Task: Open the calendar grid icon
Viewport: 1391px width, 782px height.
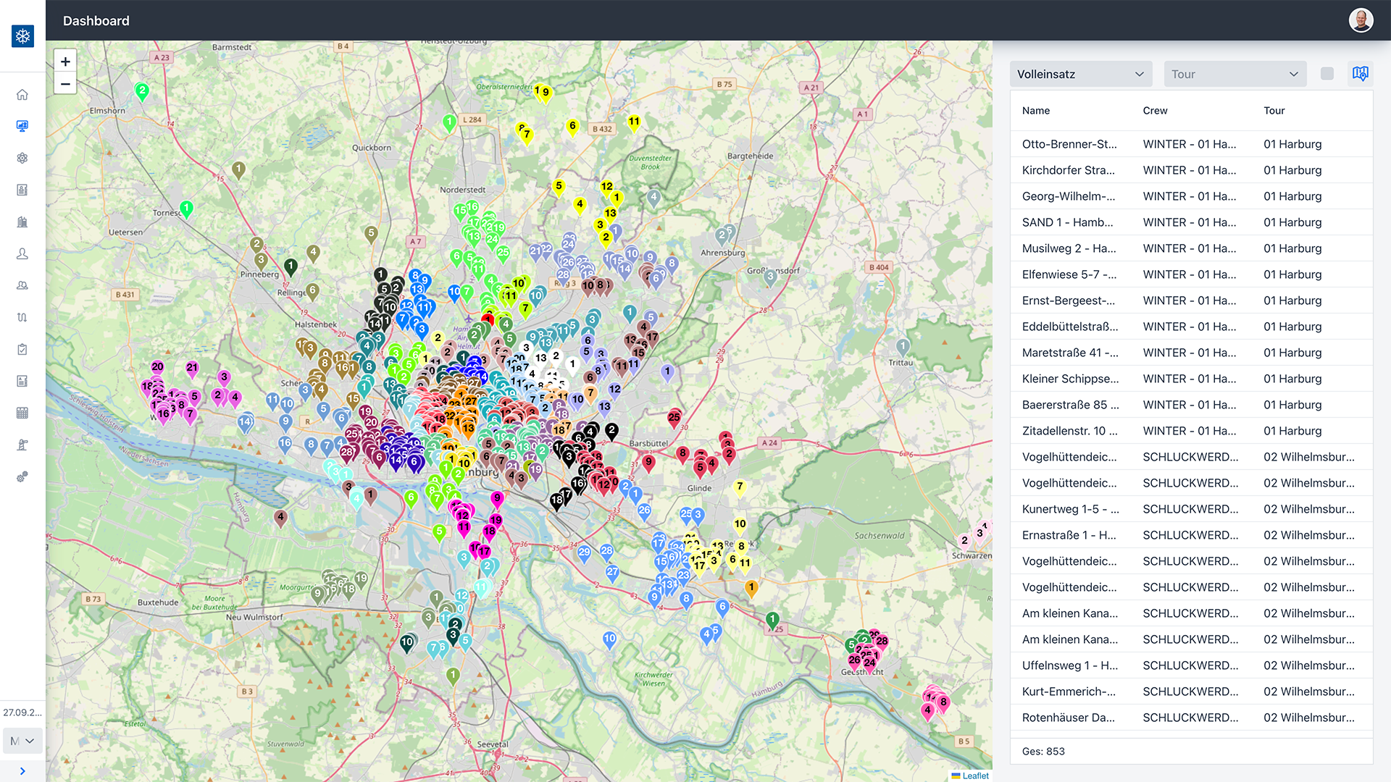Action: (x=22, y=413)
